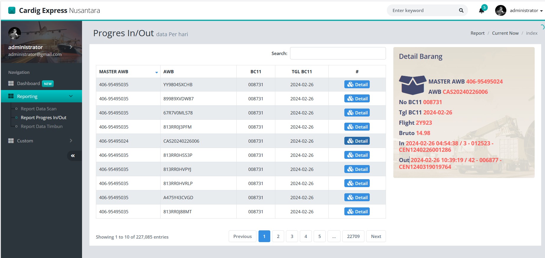Click the Custom menu grid icon

click(x=11, y=141)
